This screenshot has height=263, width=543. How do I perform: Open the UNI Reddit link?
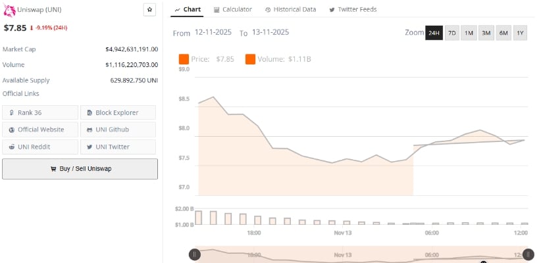click(x=40, y=147)
